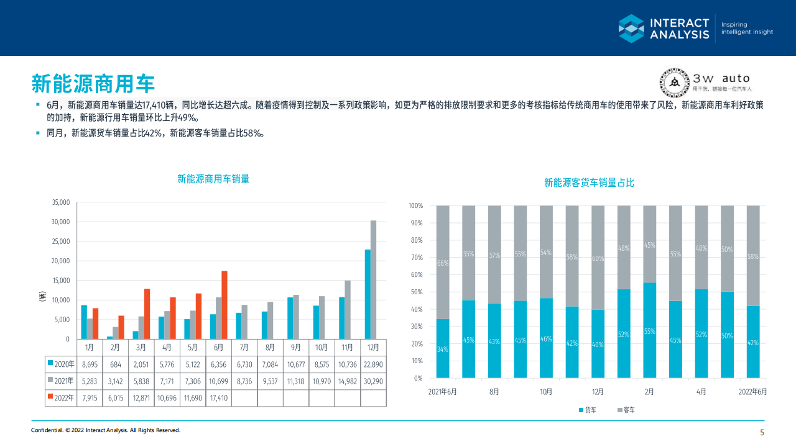Click the 1月 column header
Viewport: 796px width, 447px height.
pyautogui.click(x=89, y=347)
